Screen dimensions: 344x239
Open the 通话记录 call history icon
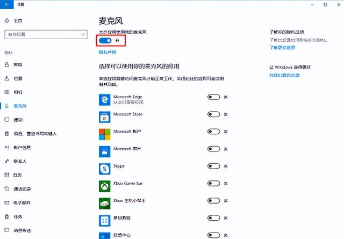tap(7, 189)
